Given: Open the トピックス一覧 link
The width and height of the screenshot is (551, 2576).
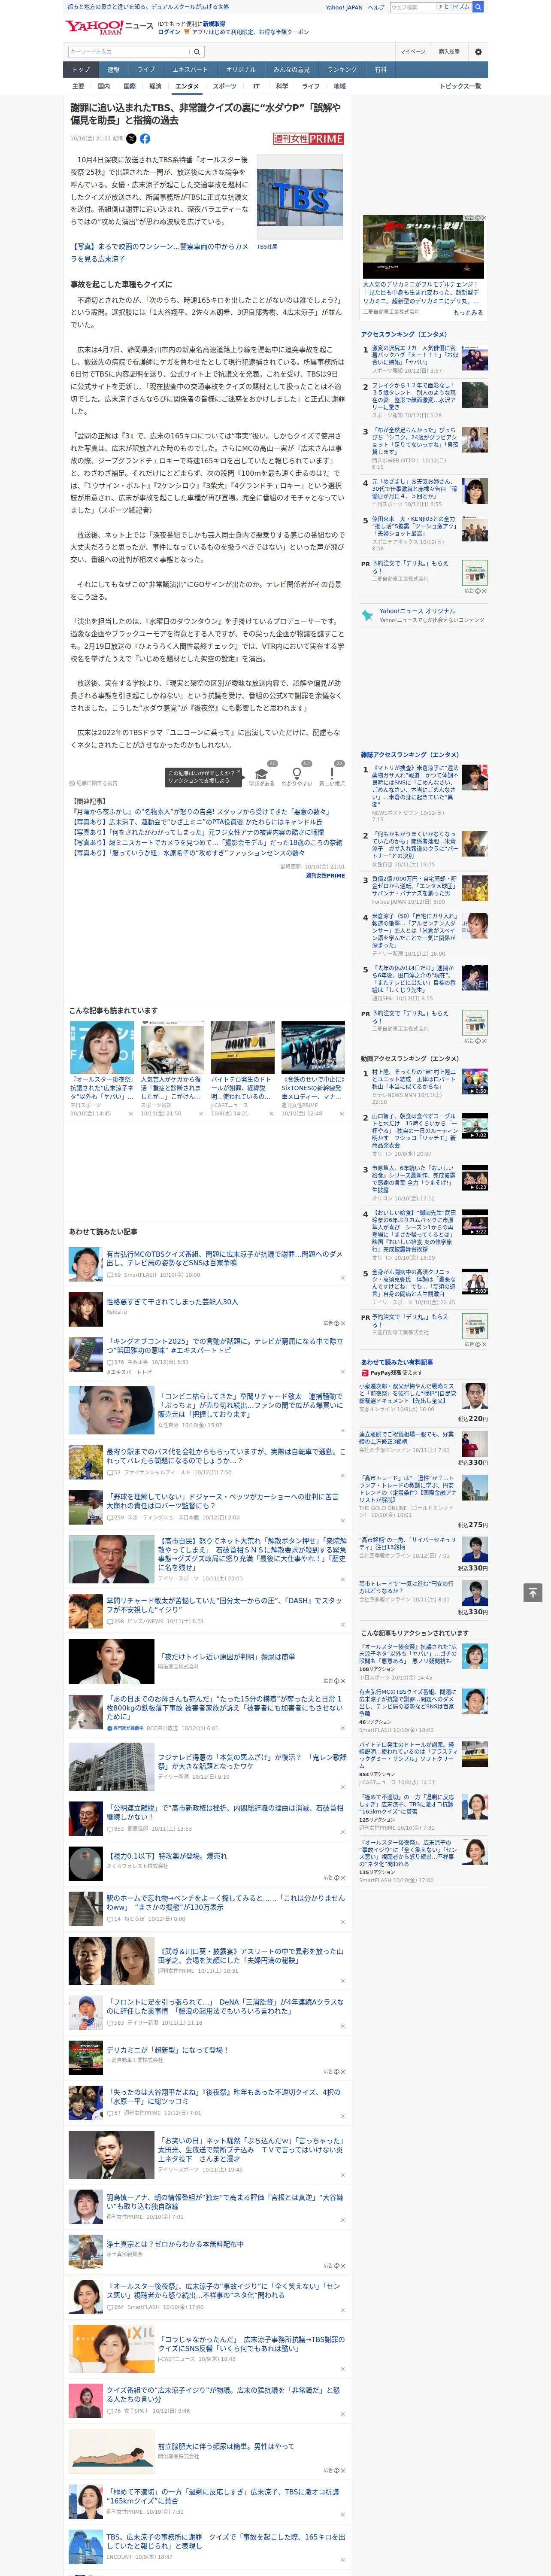Looking at the screenshot, I should (460, 86).
